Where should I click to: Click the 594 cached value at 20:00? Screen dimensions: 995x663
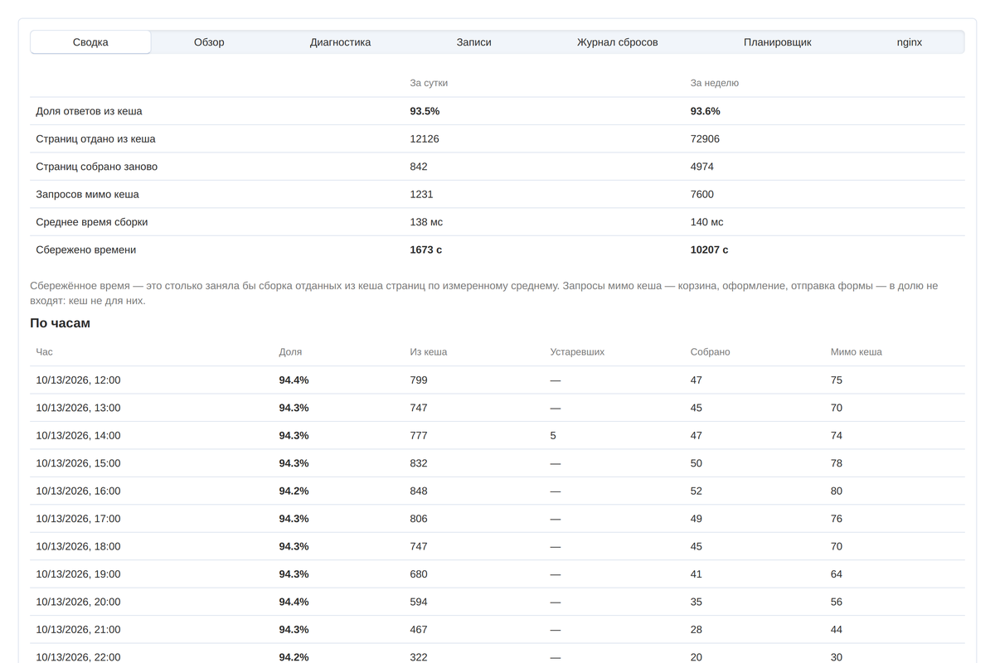click(x=419, y=603)
